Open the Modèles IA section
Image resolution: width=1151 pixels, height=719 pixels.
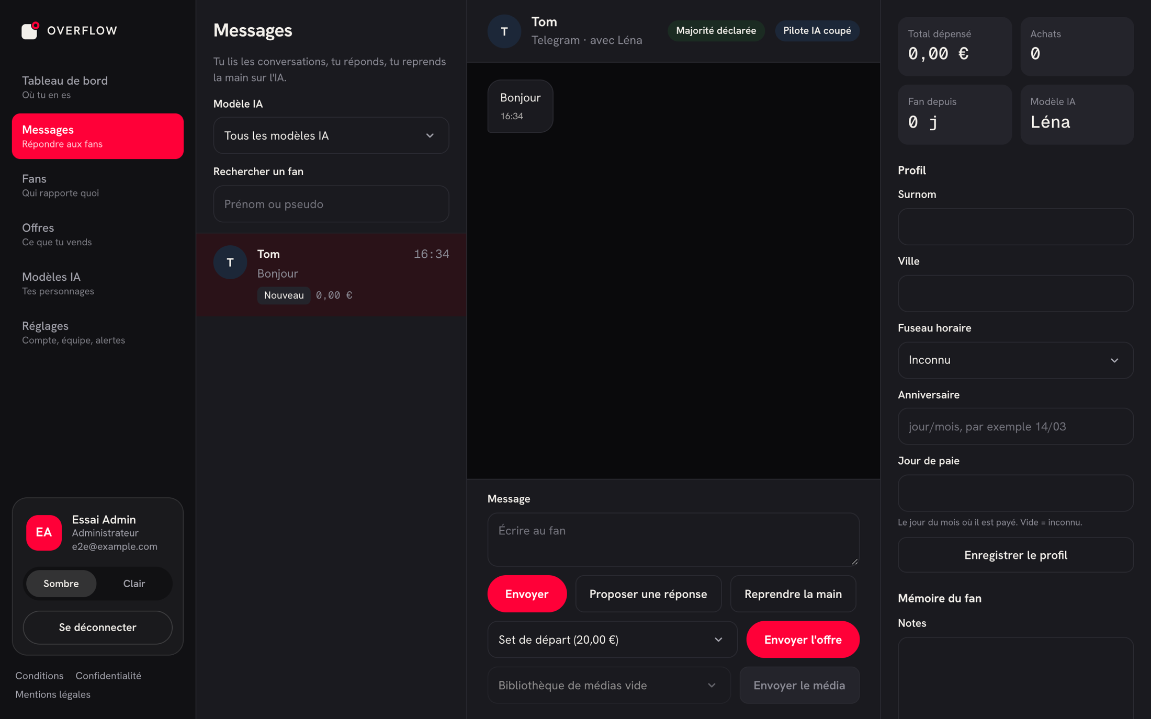click(x=98, y=283)
